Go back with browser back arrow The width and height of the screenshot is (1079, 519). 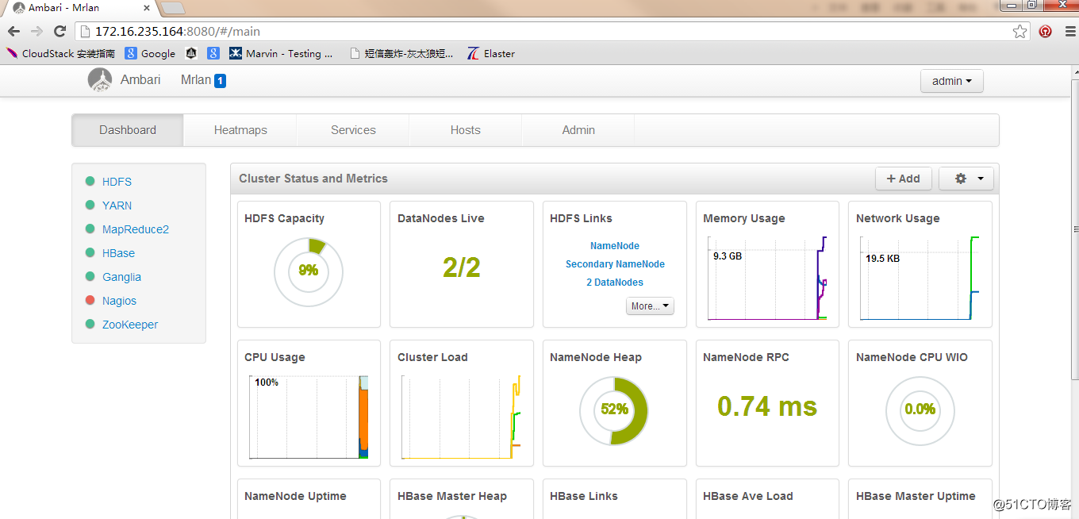tap(14, 32)
